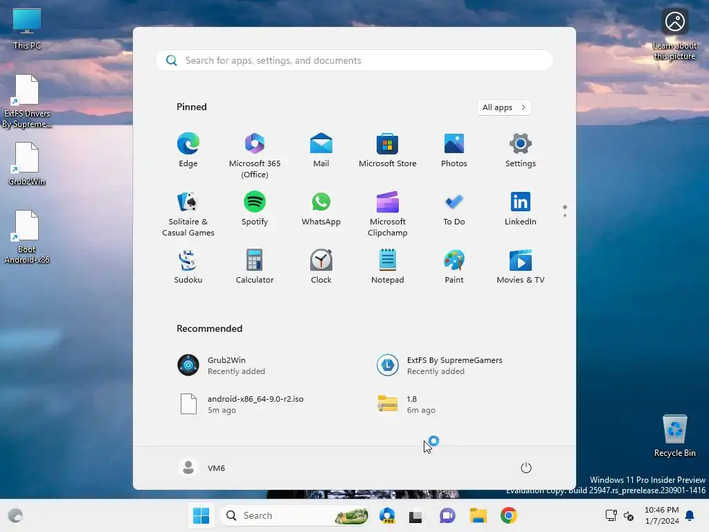
Task: Launch Google Chrome from taskbar
Action: 509,515
